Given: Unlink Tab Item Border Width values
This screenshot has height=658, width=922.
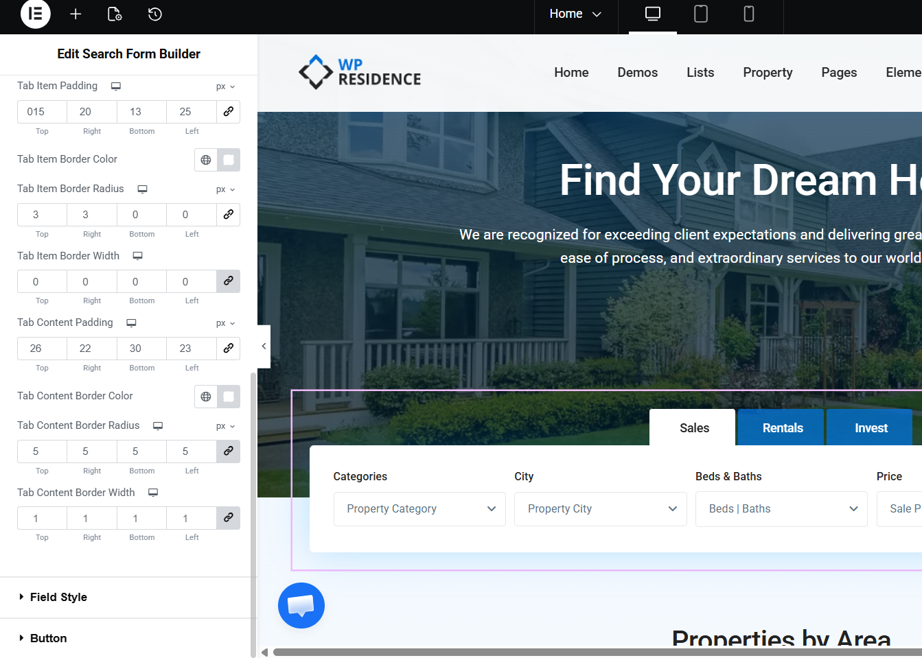Looking at the screenshot, I should (x=229, y=281).
